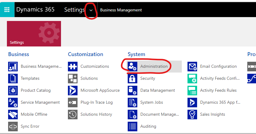Click the System section heading
Screen dimensions: 256x134
click(136, 54)
